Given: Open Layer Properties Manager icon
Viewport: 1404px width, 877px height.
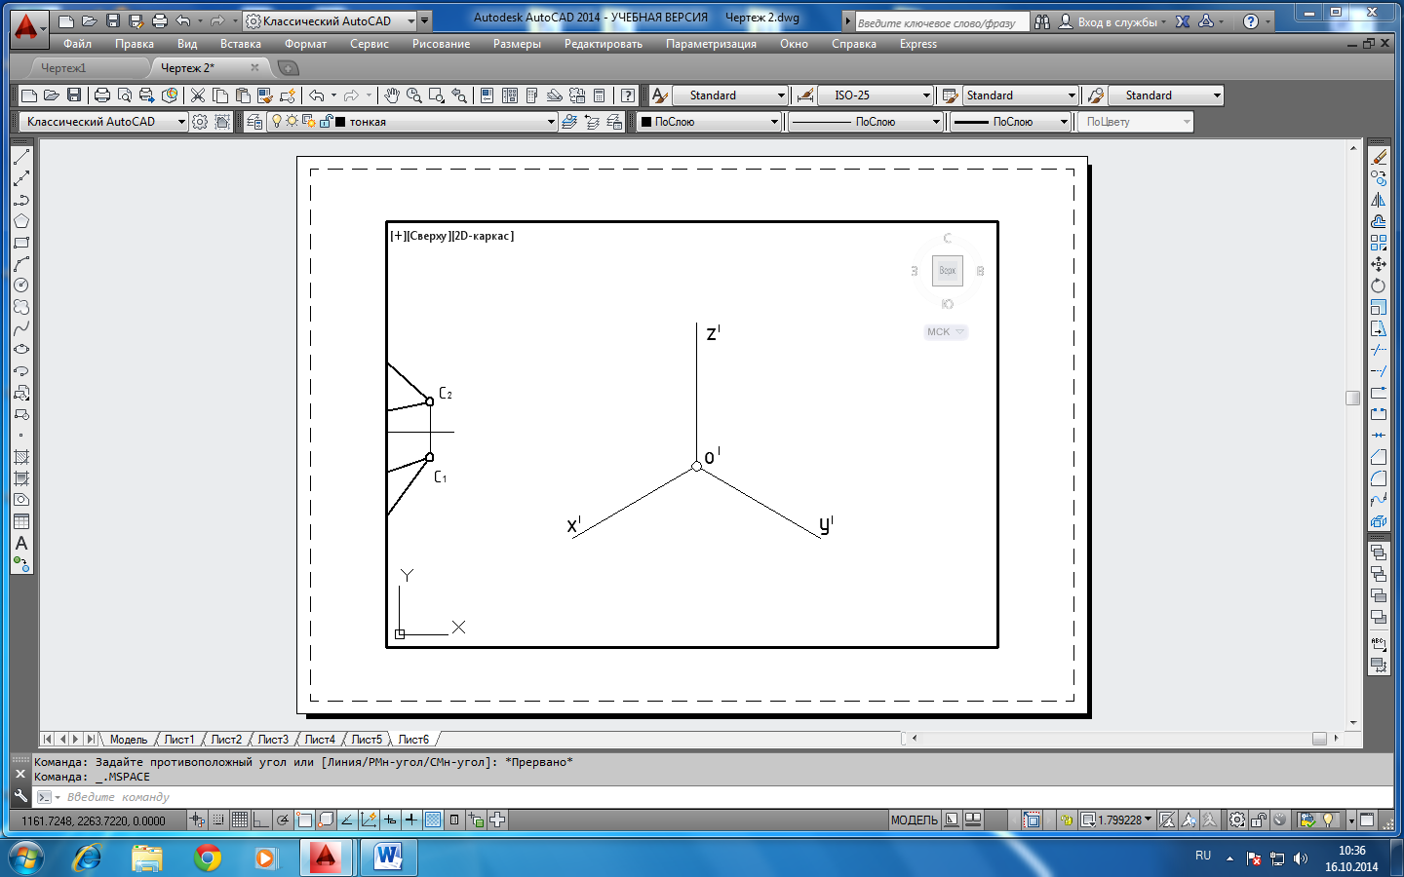Looking at the screenshot, I should tap(254, 122).
